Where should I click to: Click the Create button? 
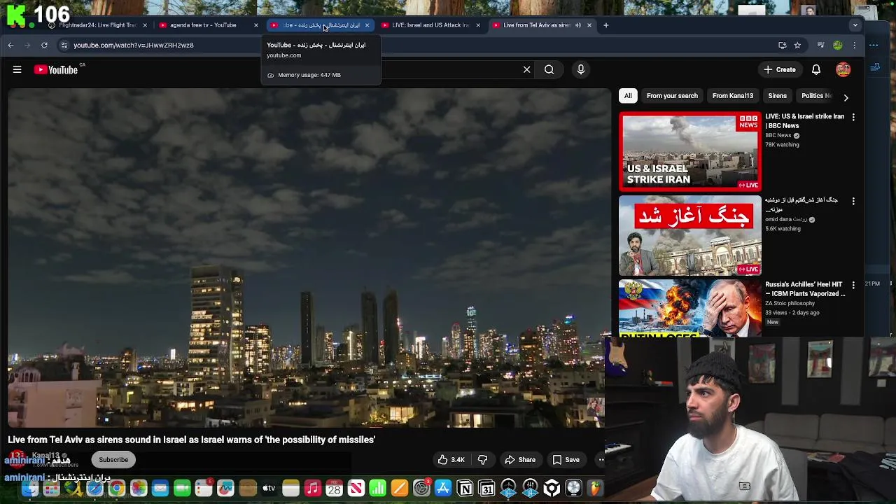(780, 69)
